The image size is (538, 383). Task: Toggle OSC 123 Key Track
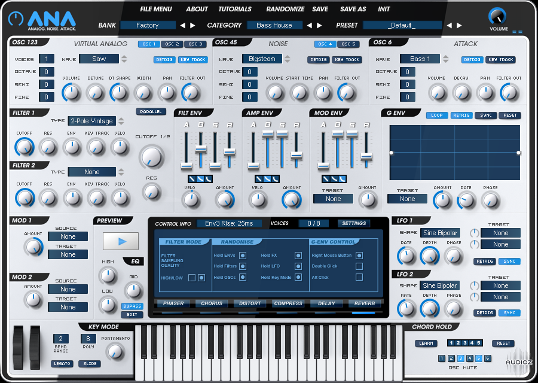(x=193, y=60)
